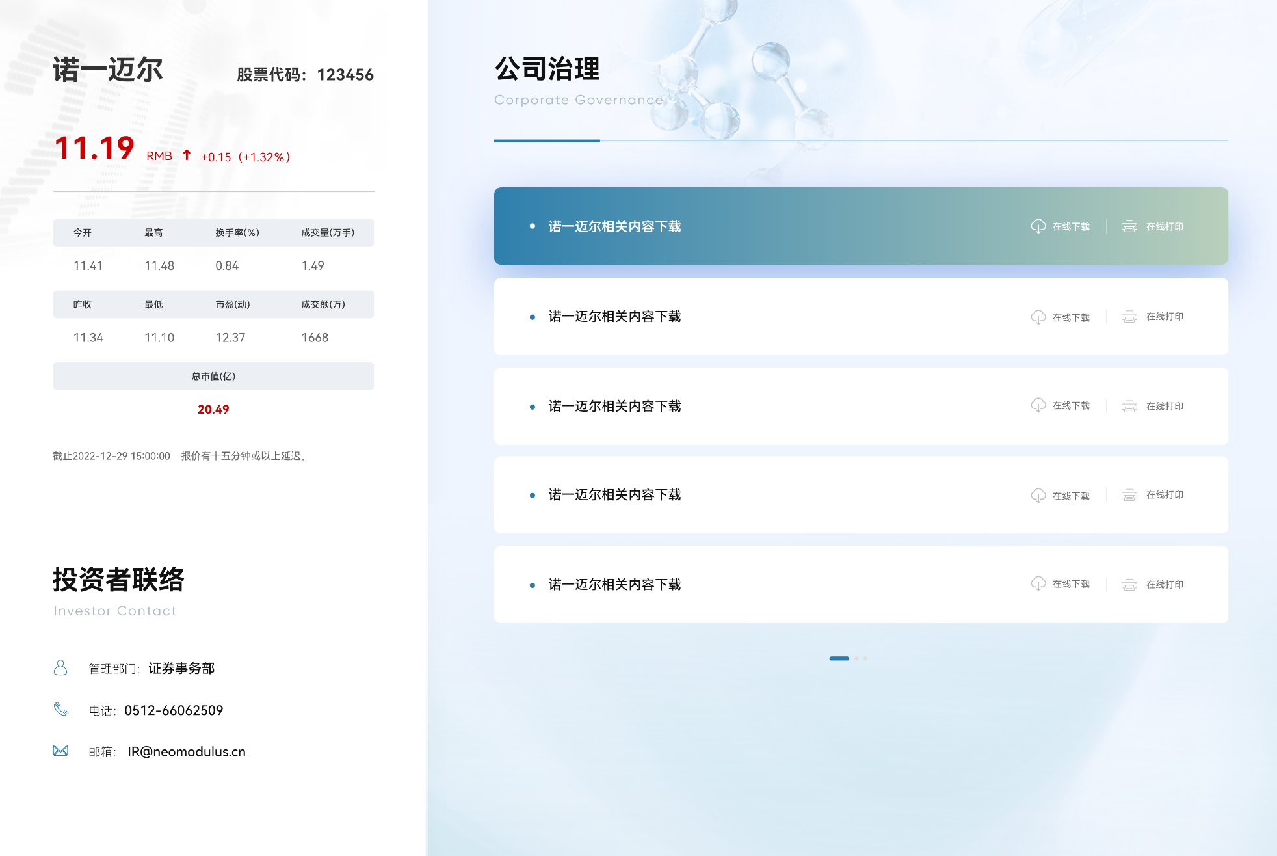Click the market cap value 20.49
The height and width of the screenshot is (856, 1277).
tap(213, 409)
